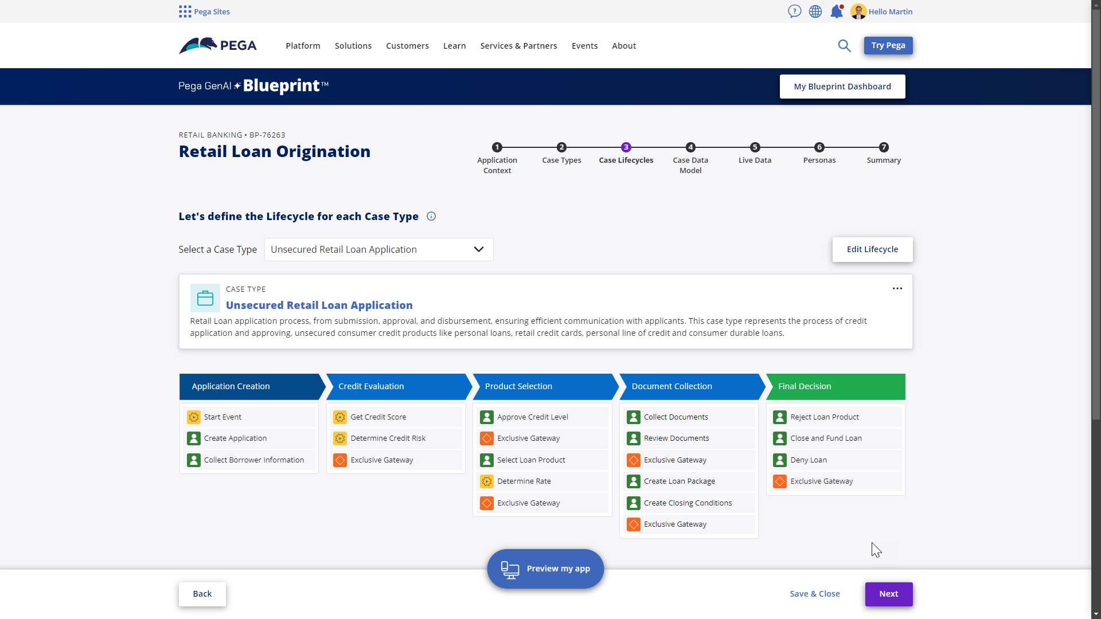1101x619 pixels.
Task: Select the Product Selection stage header
Action: [546, 386]
